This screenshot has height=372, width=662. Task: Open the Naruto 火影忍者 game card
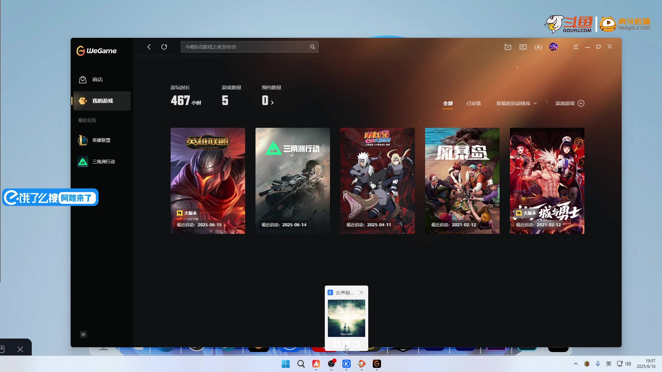[378, 181]
